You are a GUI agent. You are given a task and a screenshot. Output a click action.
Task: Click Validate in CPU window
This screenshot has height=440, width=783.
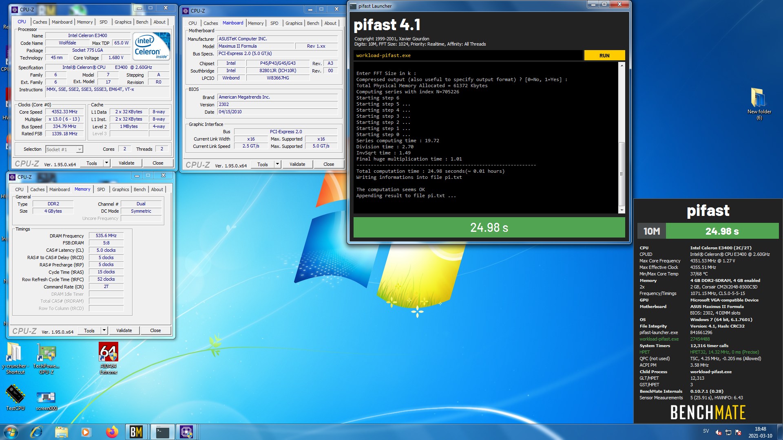pos(126,163)
